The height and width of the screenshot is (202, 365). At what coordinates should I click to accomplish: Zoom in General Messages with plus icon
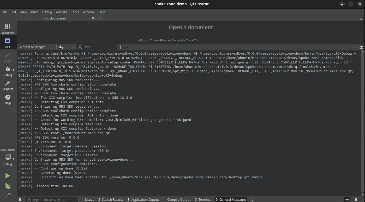point(120,47)
